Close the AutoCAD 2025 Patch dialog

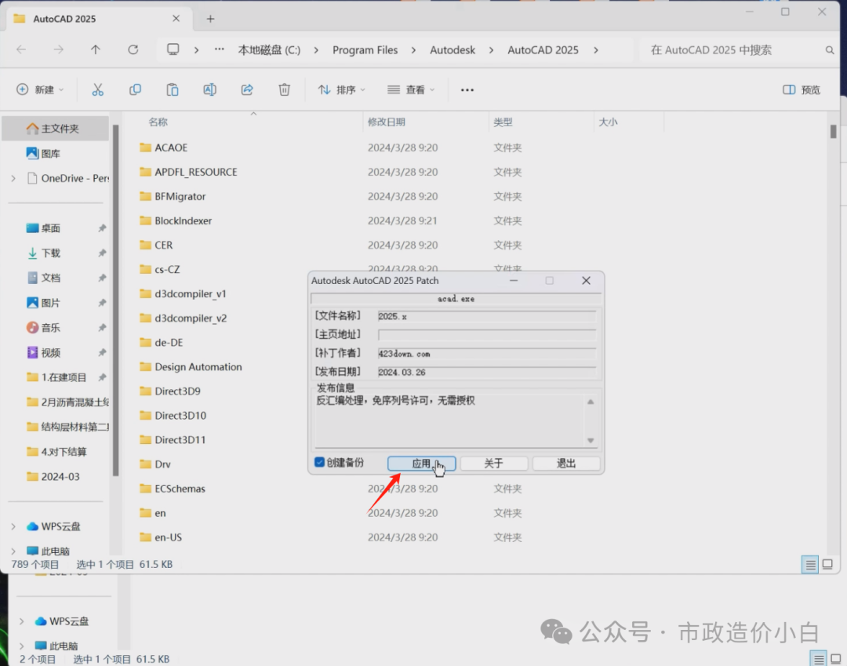pyautogui.click(x=586, y=280)
